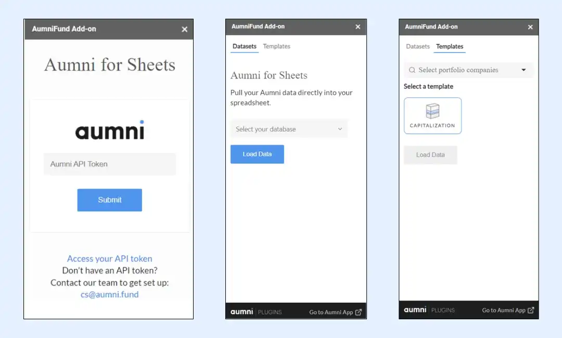Viewport: 562px width, 338px height.
Task: Click external link icon in middle panel footer
Action: (359, 312)
